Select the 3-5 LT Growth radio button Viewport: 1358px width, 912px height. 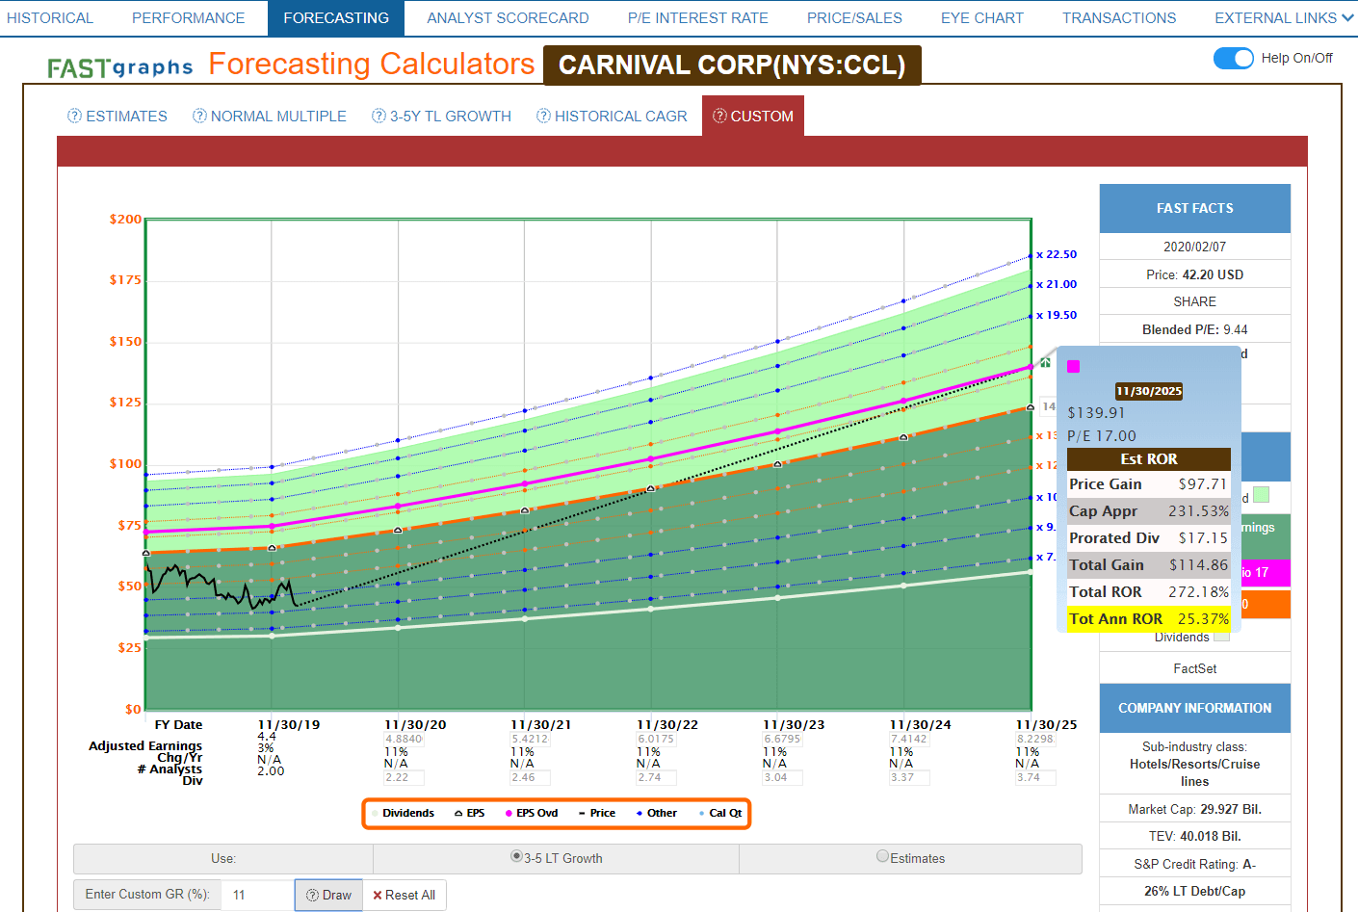pos(516,856)
